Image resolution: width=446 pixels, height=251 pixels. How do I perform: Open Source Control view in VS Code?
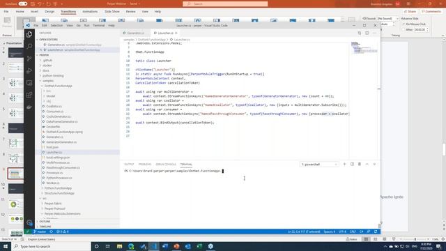pyautogui.click(x=29, y=59)
